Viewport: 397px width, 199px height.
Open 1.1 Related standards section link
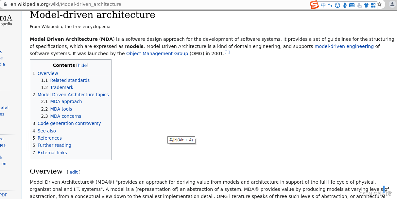click(x=70, y=80)
